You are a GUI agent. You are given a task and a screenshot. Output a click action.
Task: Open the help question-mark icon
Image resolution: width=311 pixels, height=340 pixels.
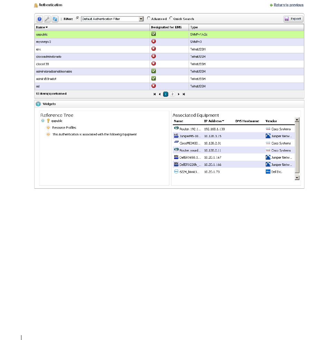click(39, 19)
